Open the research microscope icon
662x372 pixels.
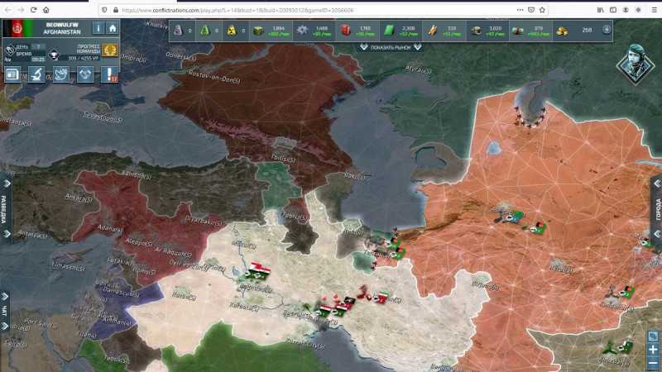(36, 74)
